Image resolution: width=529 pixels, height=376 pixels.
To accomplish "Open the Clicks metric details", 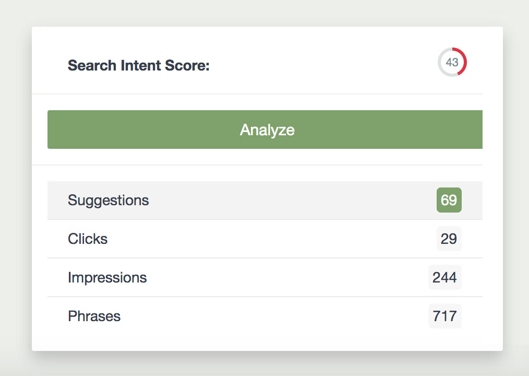I will (x=87, y=239).
